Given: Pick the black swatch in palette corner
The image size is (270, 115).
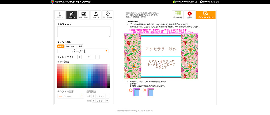Looking at the screenshot, I should pos(109,87).
